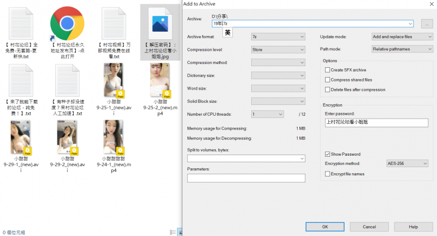Click the highlighted .jpg image file icon
The image size is (437, 236).
tap(160, 23)
